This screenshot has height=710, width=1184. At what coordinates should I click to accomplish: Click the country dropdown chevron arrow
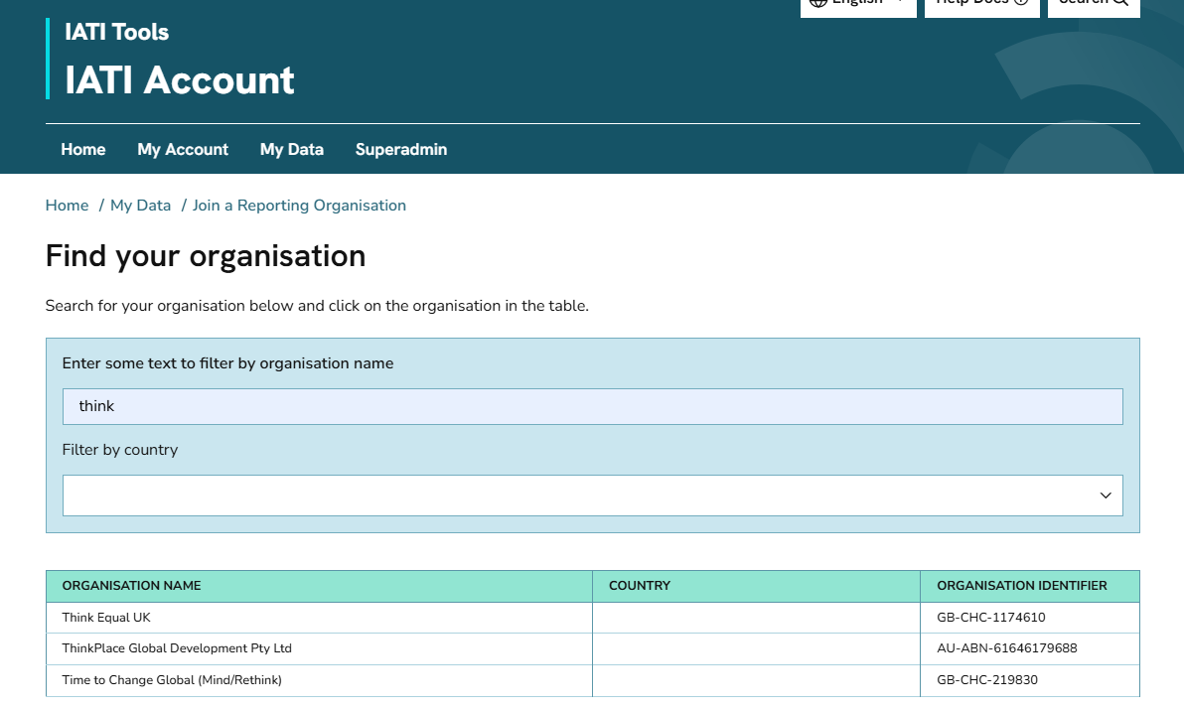(1105, 496)
